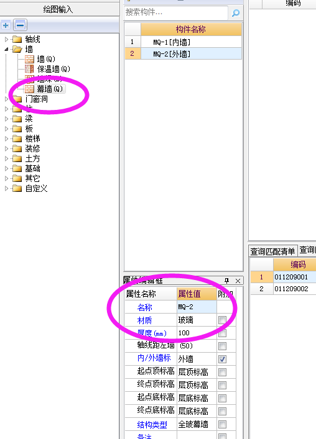Click the 绘图输入 panel header

pyautogui.click(x=58, y=9)
